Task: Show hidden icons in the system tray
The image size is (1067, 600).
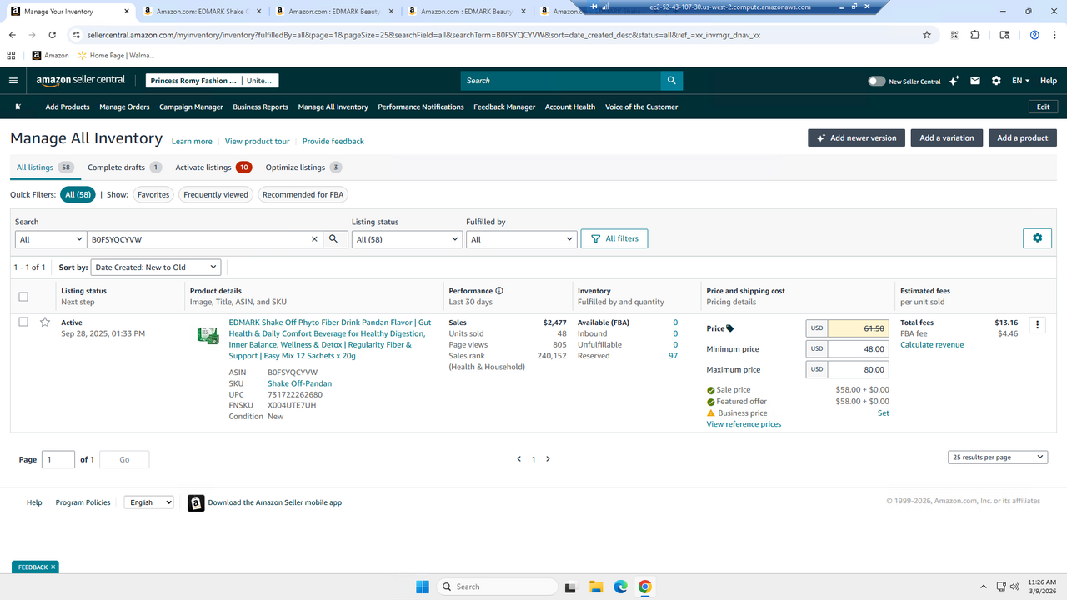Action: pyautogui.click(x=984, y=587)
